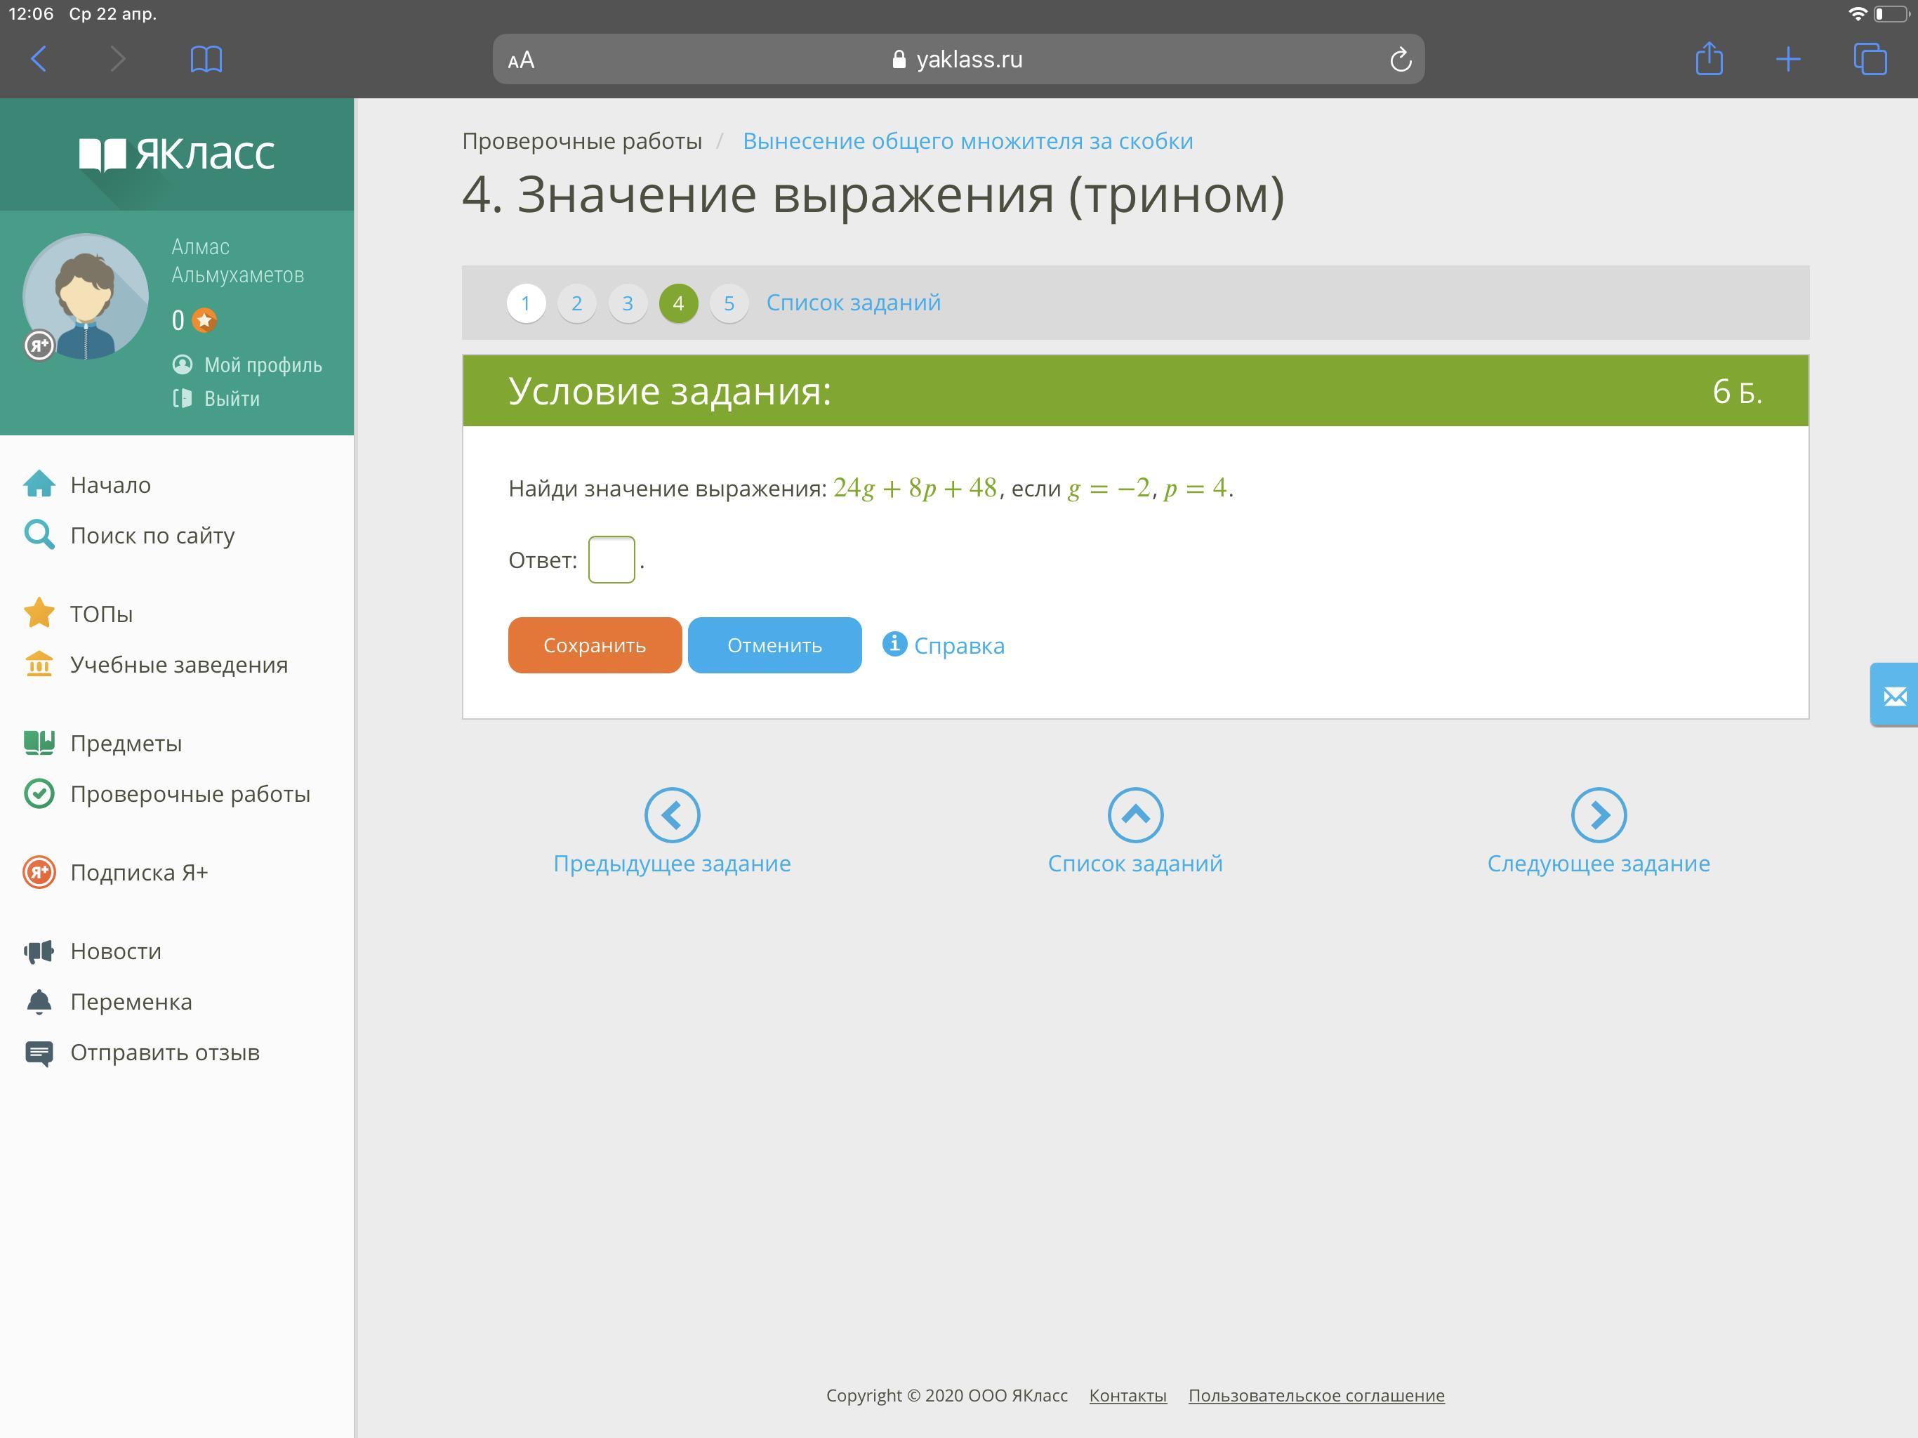Click Выйти to log out
Viewport: 1918px width, 1438px height.
(232, 398)
